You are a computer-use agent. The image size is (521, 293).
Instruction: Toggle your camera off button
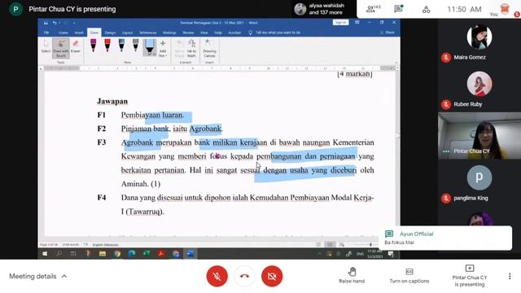272,276
